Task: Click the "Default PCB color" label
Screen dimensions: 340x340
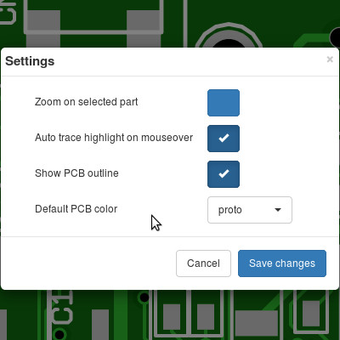Action: (x=76, y=209)
